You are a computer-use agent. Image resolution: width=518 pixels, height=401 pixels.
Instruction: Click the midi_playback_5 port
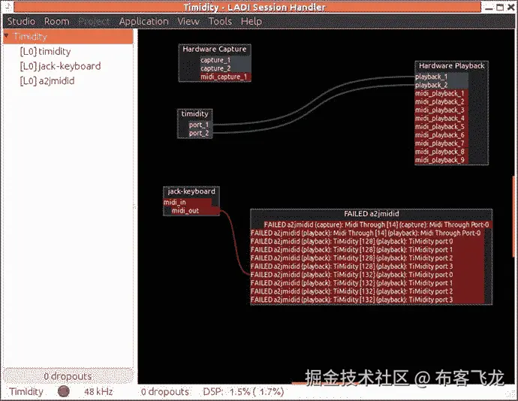tap(441, 127)
